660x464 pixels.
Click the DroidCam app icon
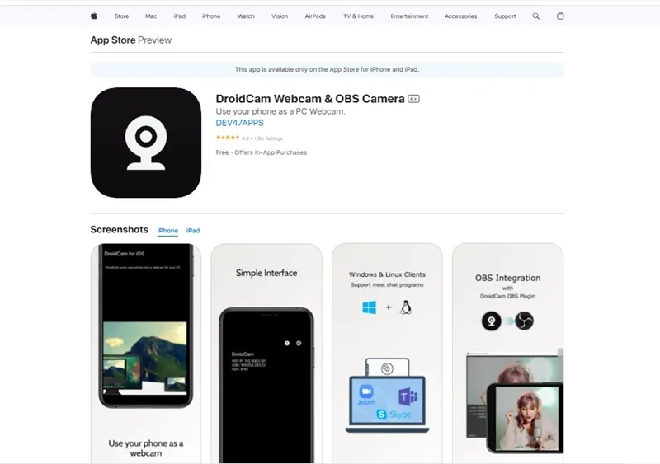tap(146, 143)
